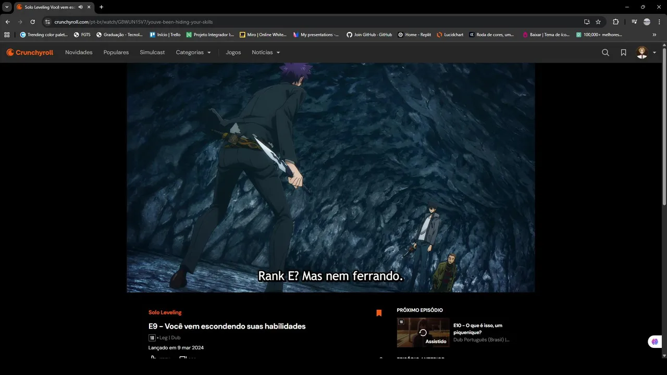Click the video player to pause
667x375 pixels.
pos(331,178)
